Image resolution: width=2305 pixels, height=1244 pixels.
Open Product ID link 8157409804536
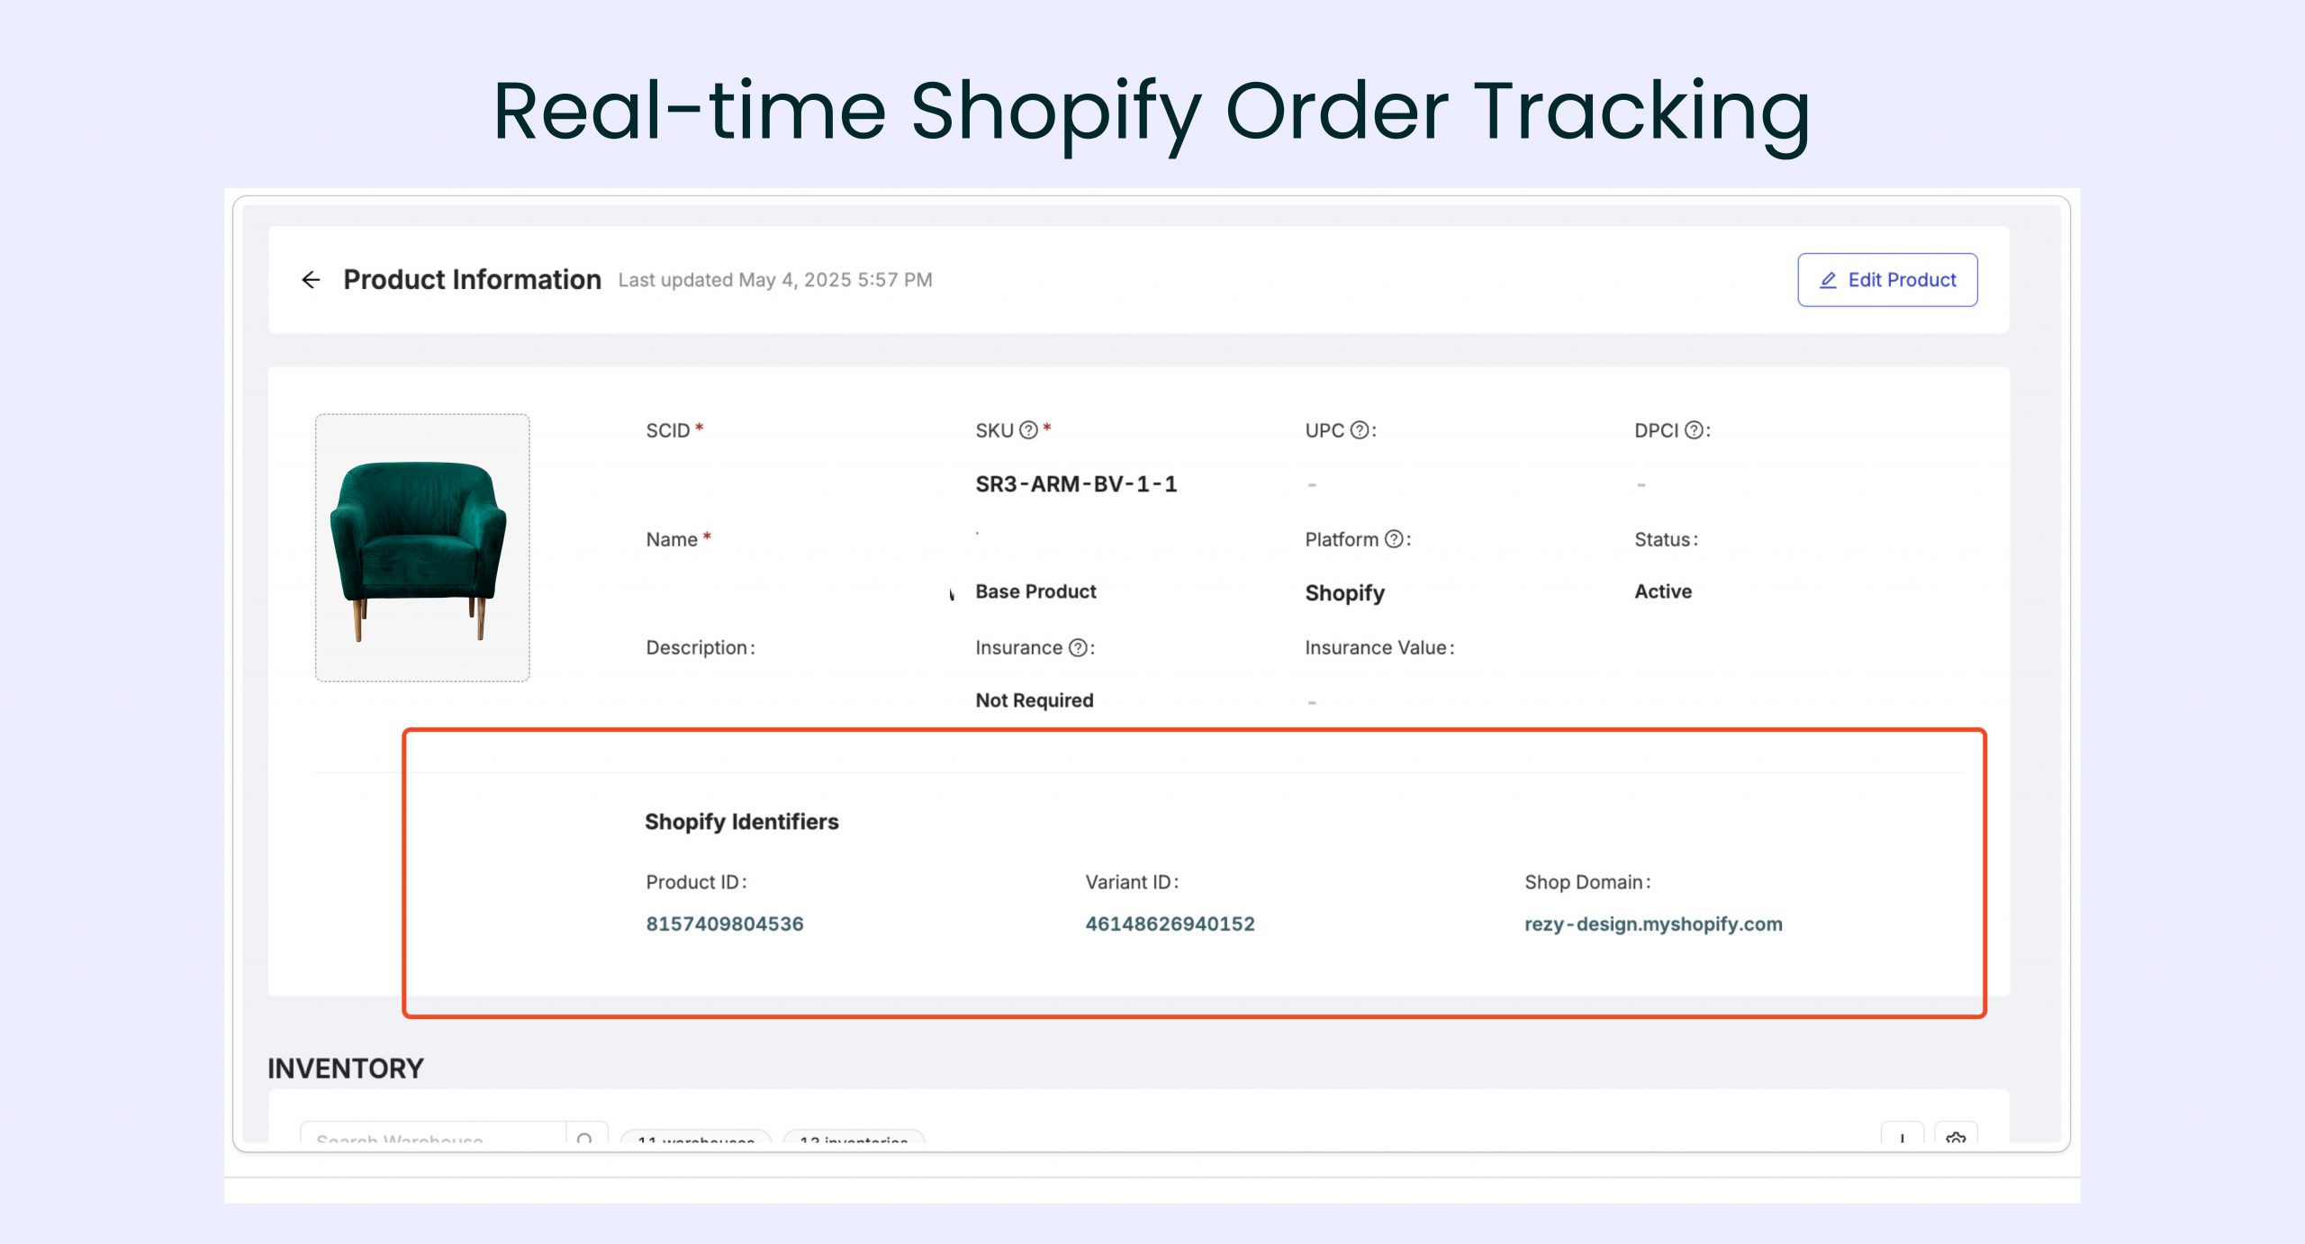725,924
